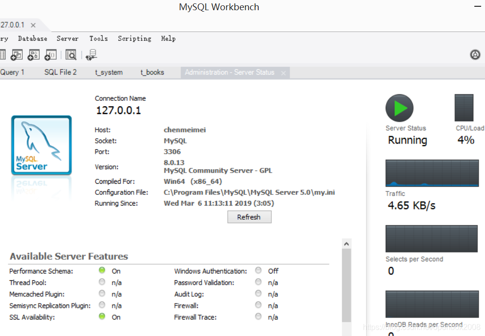Click the green Server Status play icon

coord(399,108)
